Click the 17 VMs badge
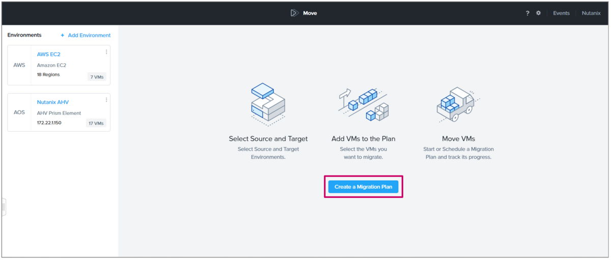This screenshot has height=260, width=611. (96, 123)
